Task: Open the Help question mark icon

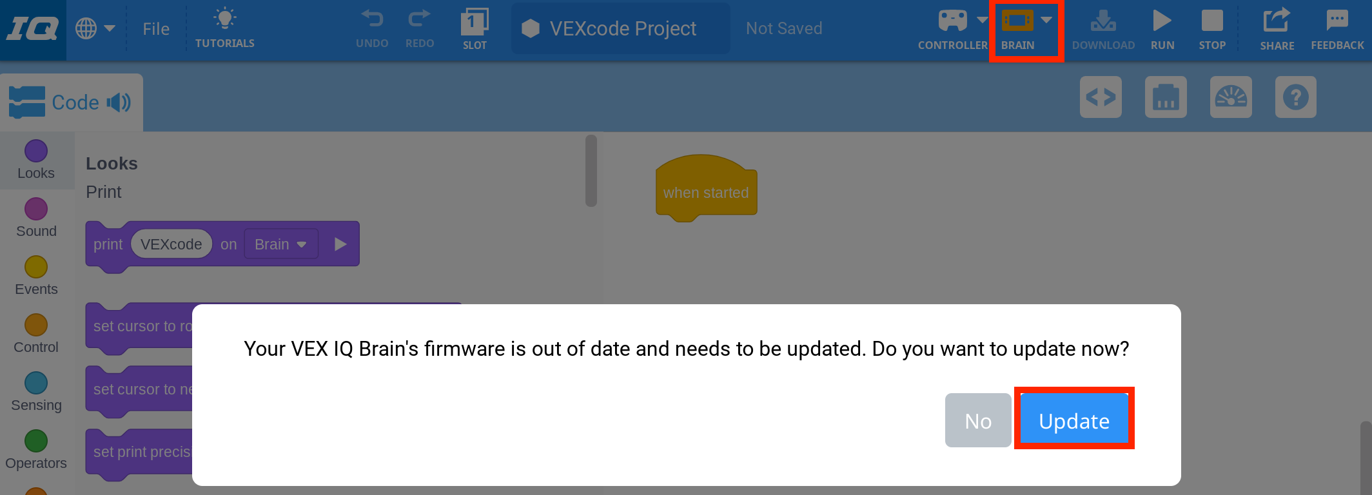Action: [1295, 97]
